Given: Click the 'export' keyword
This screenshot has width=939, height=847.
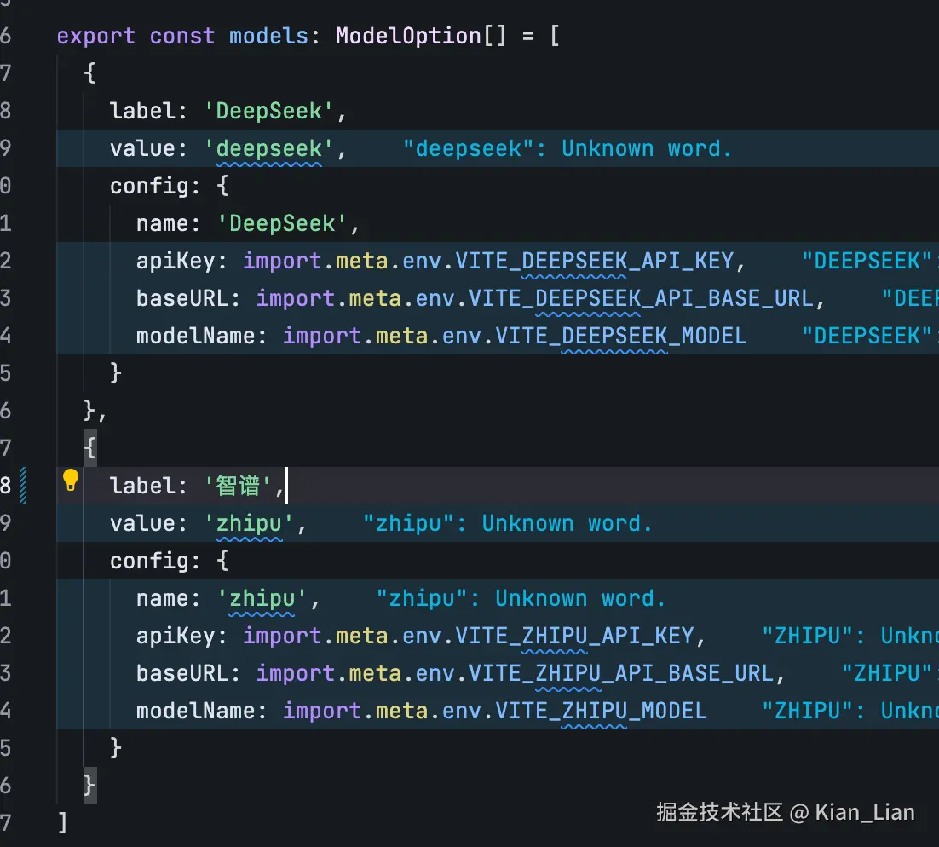Looking at the screenshot, I should [x=95, y=36].
